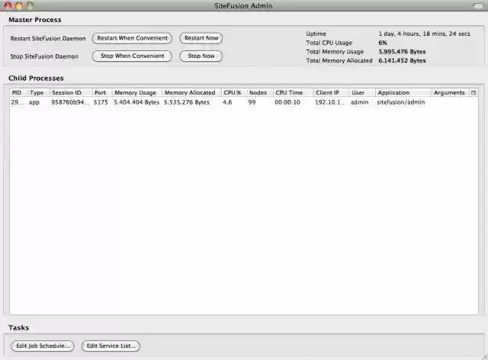Viewport: 488px width, 360px height.
Task: Sort by the Arguments column header
Action: click(449, 92)
